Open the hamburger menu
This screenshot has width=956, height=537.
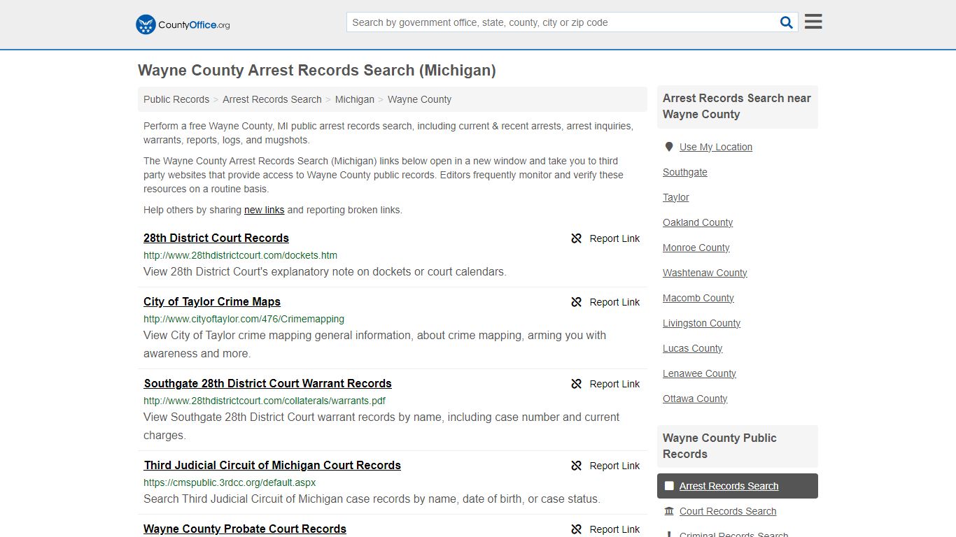pos(813,22)
